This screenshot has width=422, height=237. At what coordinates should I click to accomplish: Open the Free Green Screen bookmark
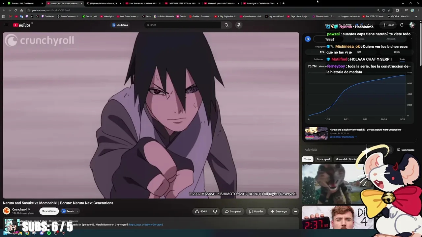pyautogui.click(x=128, y=16)
